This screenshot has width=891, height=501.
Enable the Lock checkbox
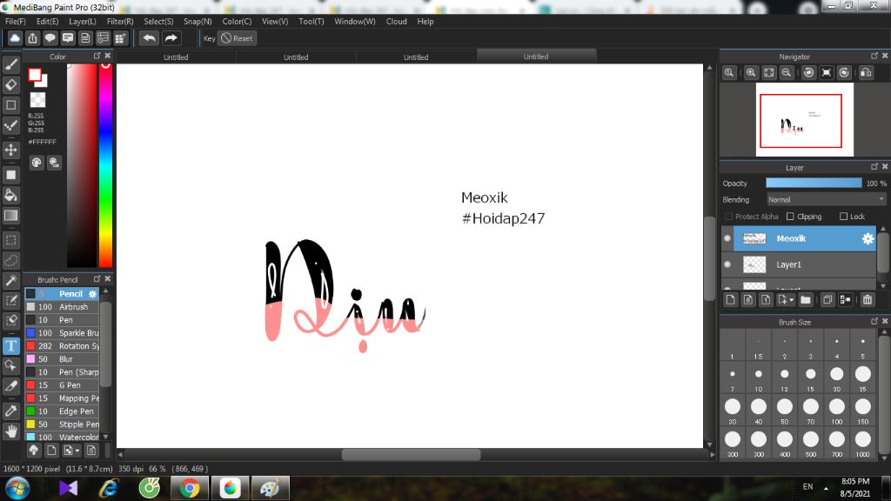843,217
